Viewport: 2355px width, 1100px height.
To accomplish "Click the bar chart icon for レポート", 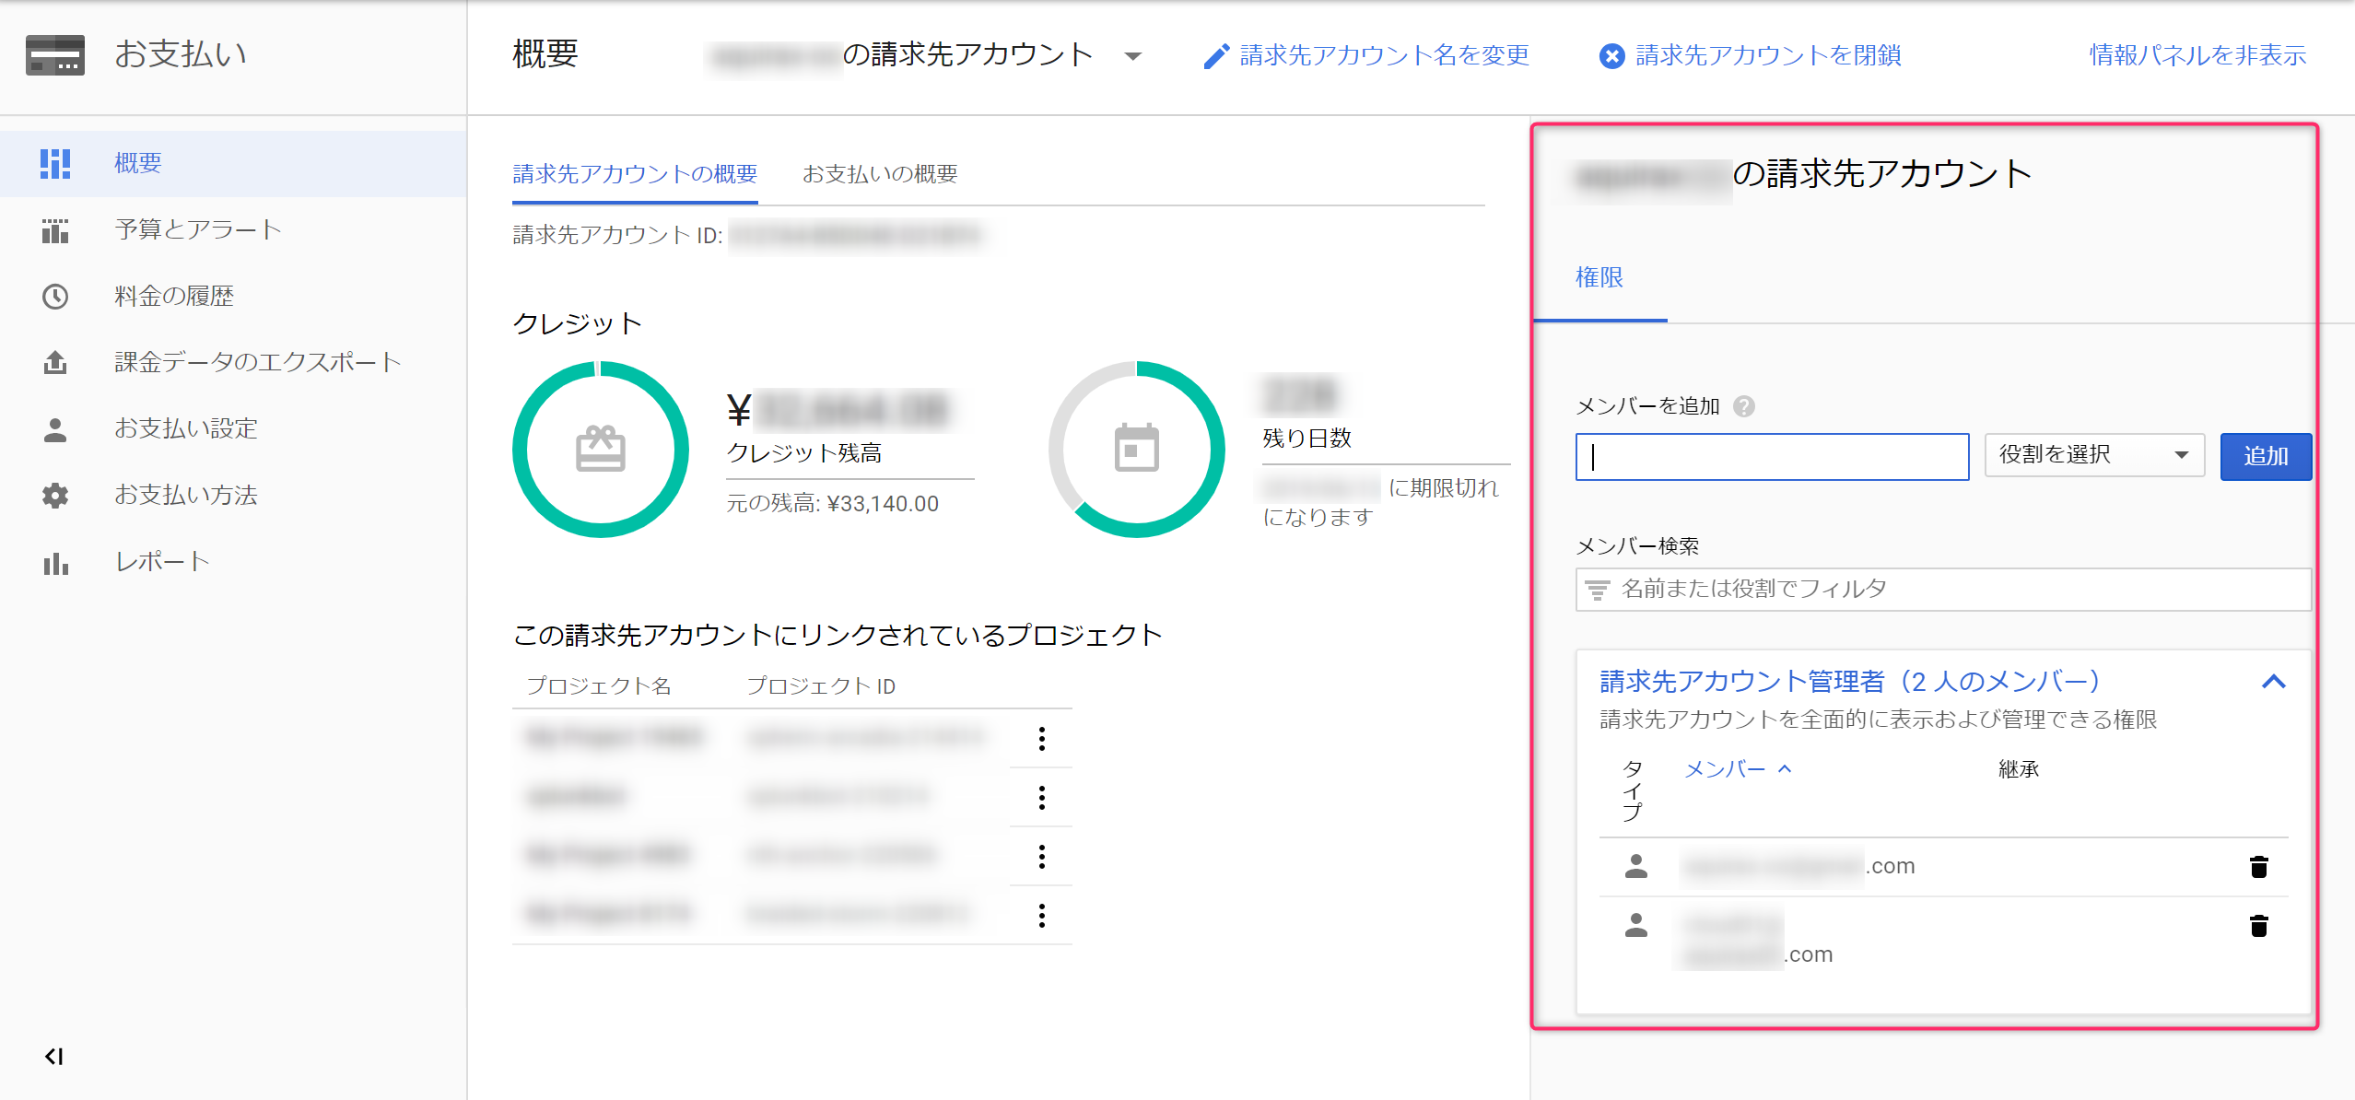I will [55, 563].
